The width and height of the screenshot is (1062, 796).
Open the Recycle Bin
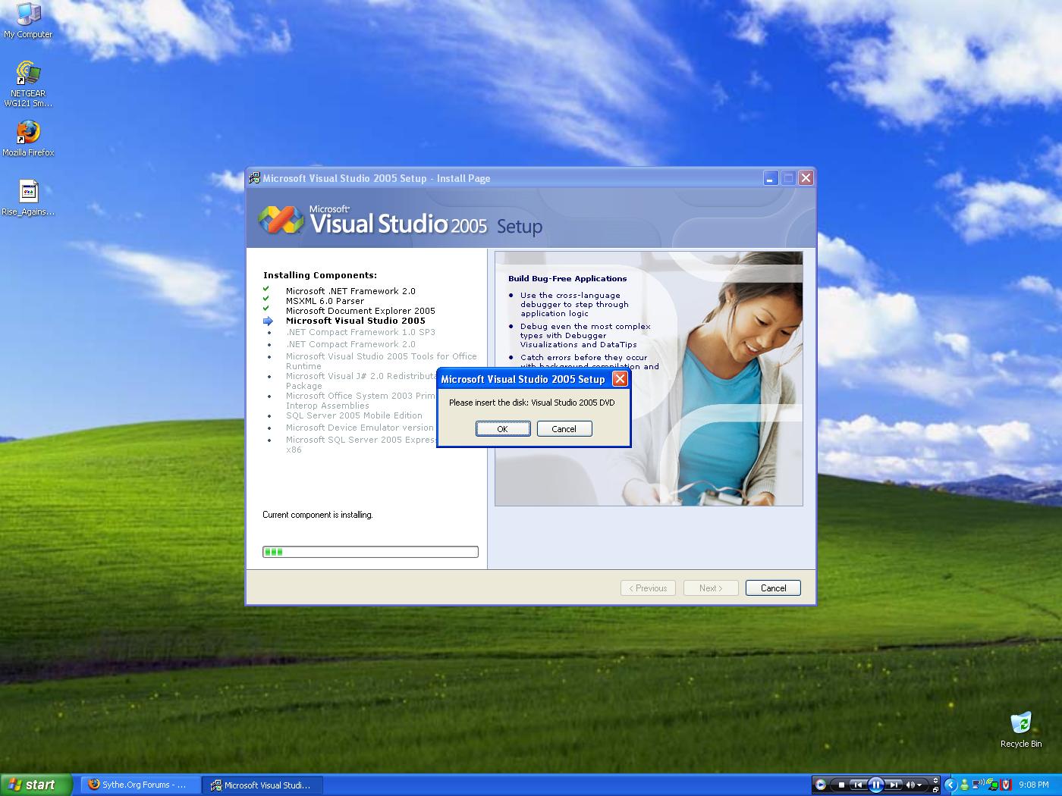coord(1020,729)
